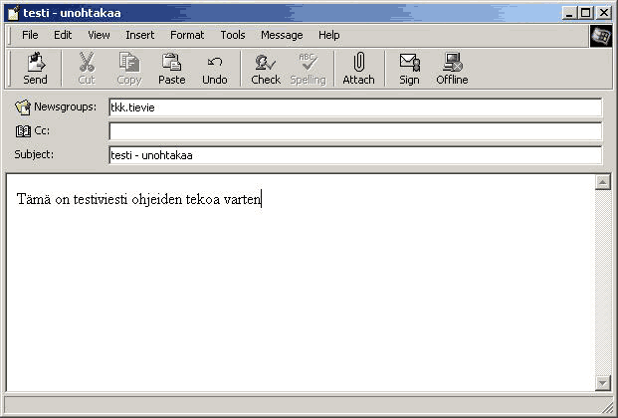Click the Send toolbar button
Image resolution: width=618 pixels, height=418 pixels.
click(35, 69)
